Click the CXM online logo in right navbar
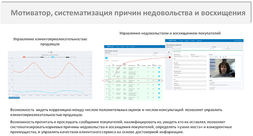The width and height of the screenshot is (253, 136). click(x=171, y=40)
